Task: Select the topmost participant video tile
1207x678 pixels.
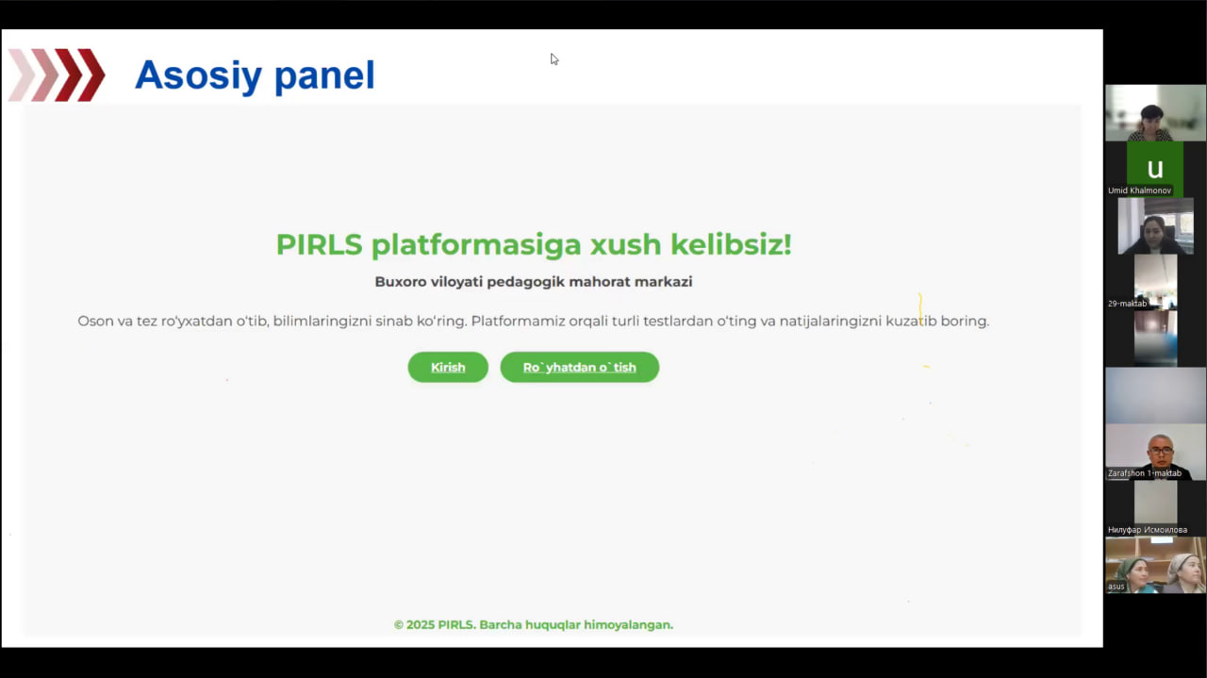Action: (x=1155, y=112)
